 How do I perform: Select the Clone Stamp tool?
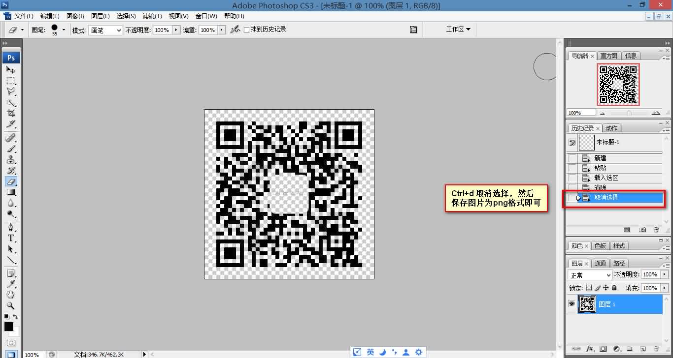point(11,159)
